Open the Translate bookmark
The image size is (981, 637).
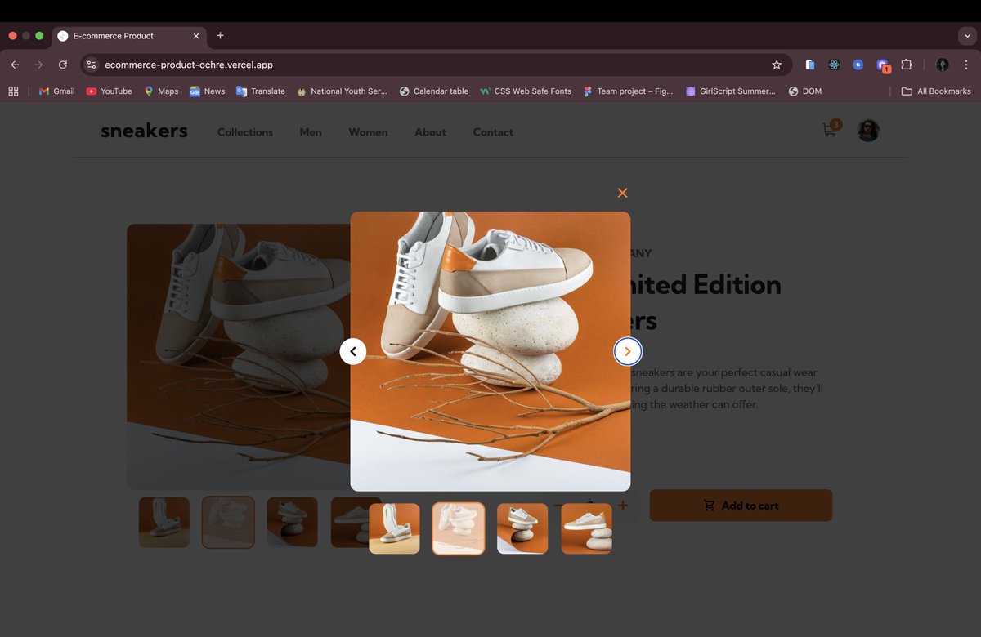(261, 91)
